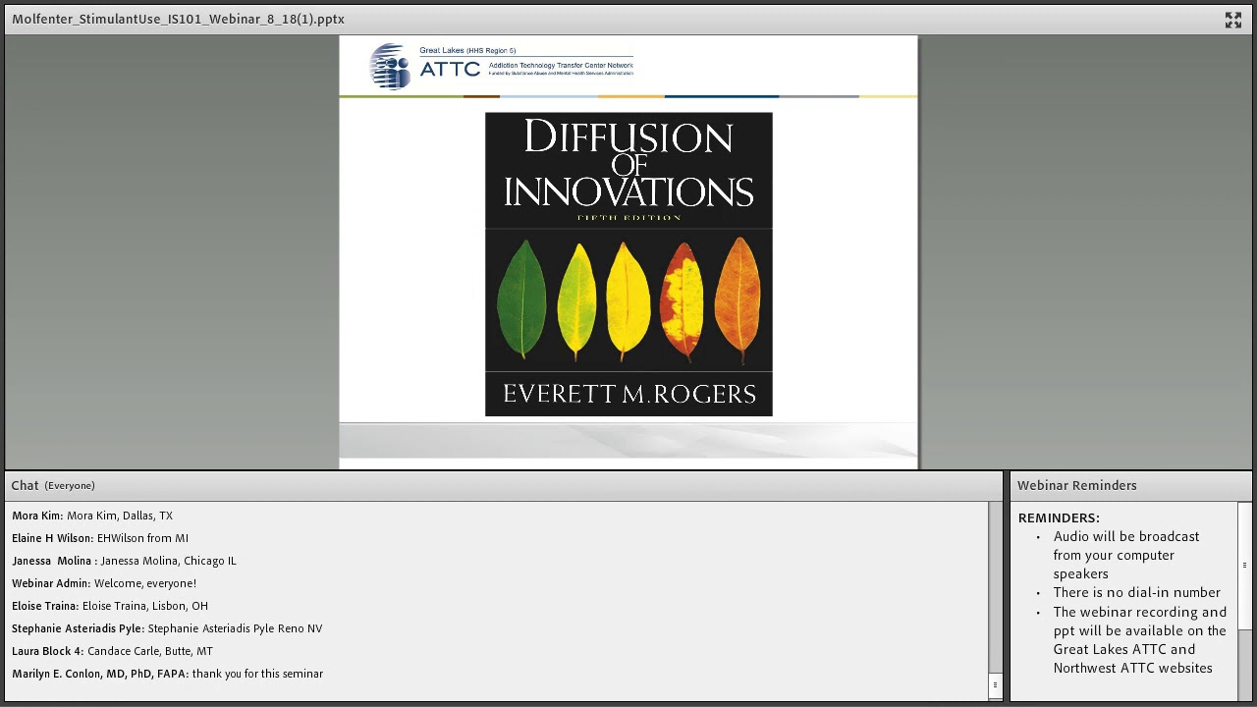The image size is (1257, 707).
Task: Click the Webinar Reminders scrollbar thumb
Action: coord(1244,566)
